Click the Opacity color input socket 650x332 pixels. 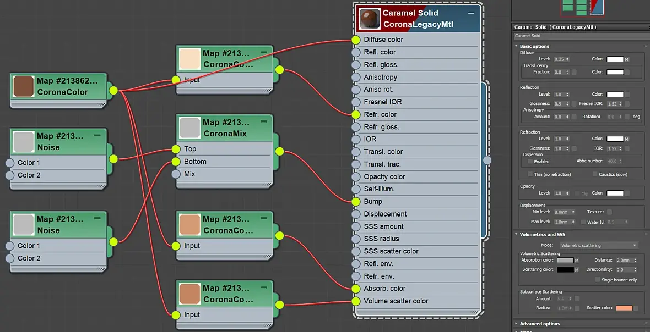pyautogui.click(x=356, y=176)
